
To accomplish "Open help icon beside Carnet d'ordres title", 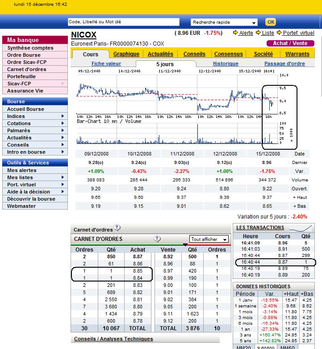I will tap(117, 228).
